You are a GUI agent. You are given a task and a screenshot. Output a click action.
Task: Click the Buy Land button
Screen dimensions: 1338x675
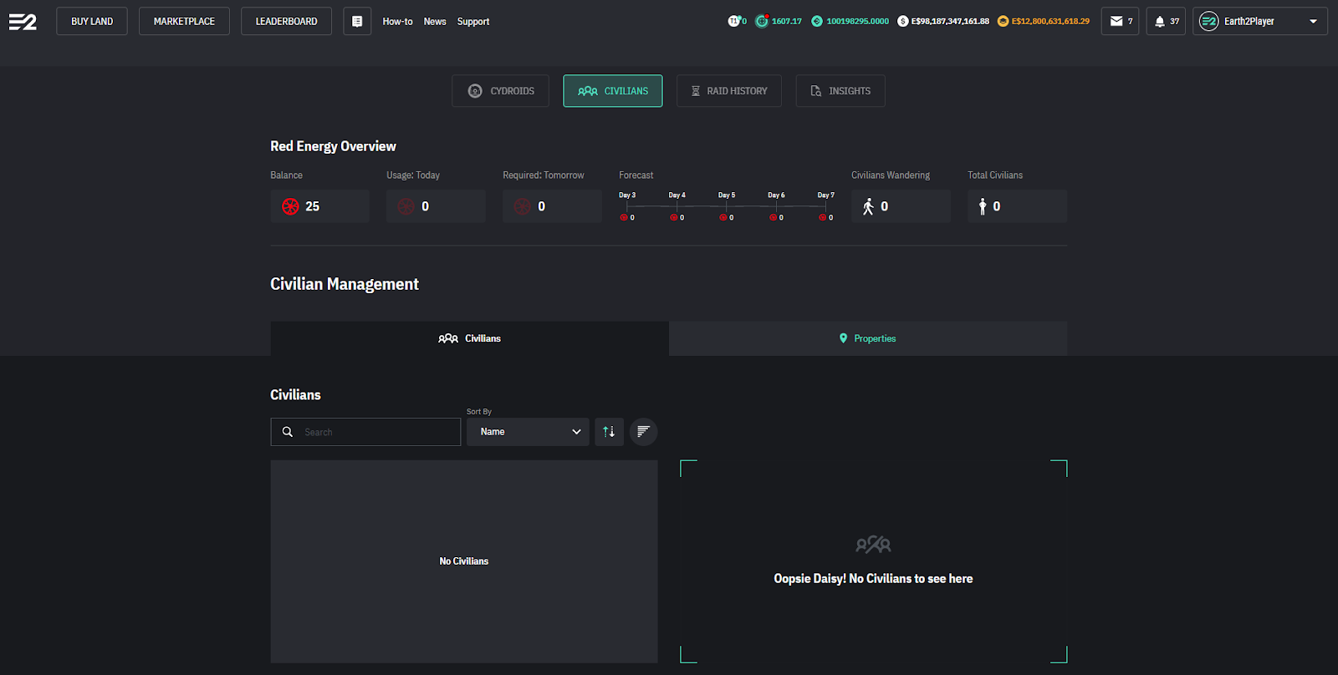[92, 22]
